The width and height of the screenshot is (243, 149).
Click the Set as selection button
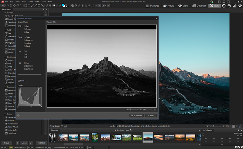136,115
